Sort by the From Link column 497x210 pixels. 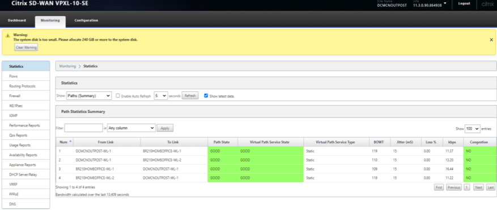coord(107,142)
